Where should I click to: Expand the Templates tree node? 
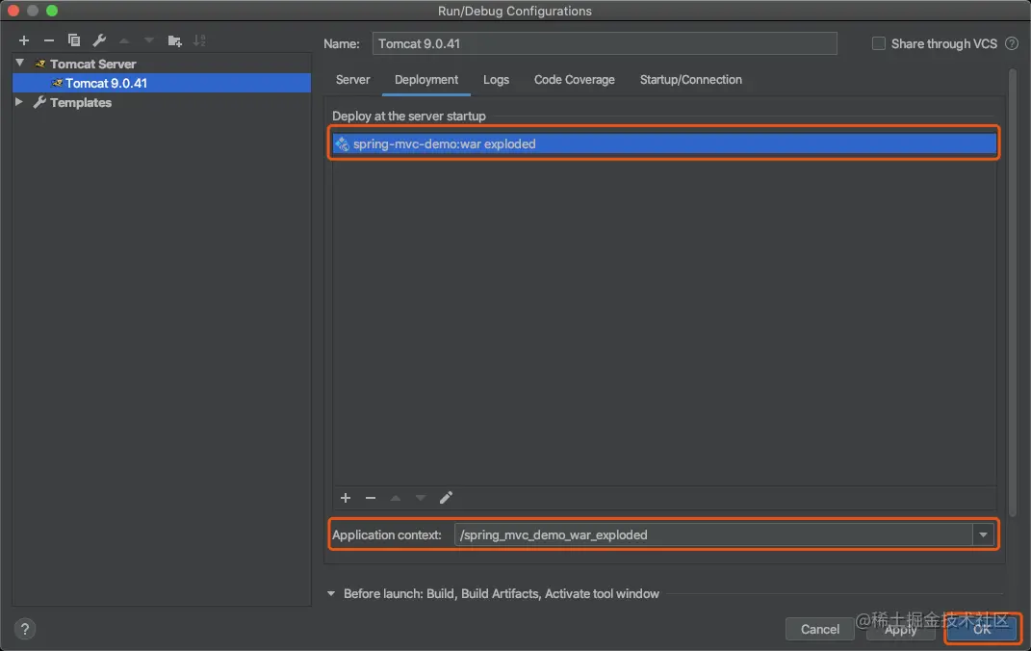[x=19, y=102]
